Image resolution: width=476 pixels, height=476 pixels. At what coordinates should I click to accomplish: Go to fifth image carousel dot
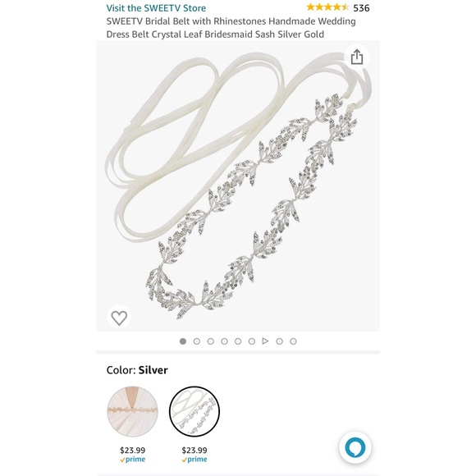click(238, 341)
